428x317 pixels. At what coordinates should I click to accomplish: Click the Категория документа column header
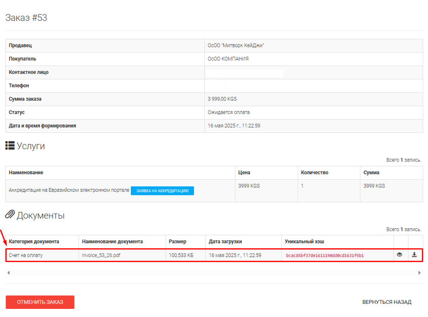pos(34,241)
